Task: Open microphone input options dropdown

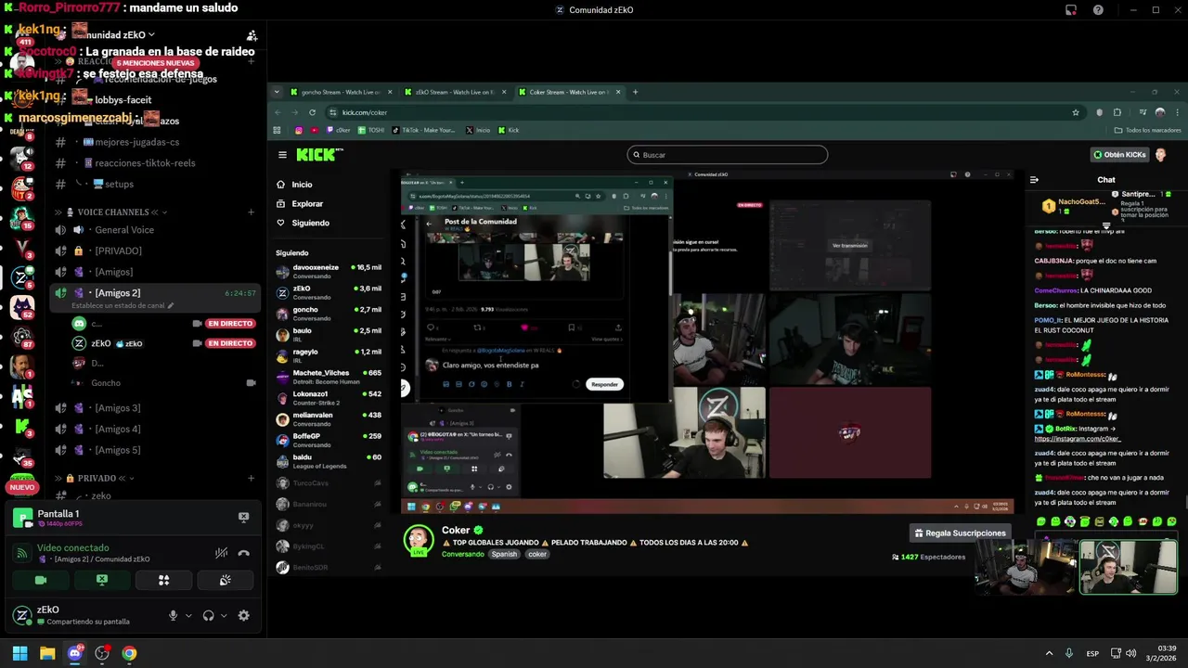Action: point(188,615)
